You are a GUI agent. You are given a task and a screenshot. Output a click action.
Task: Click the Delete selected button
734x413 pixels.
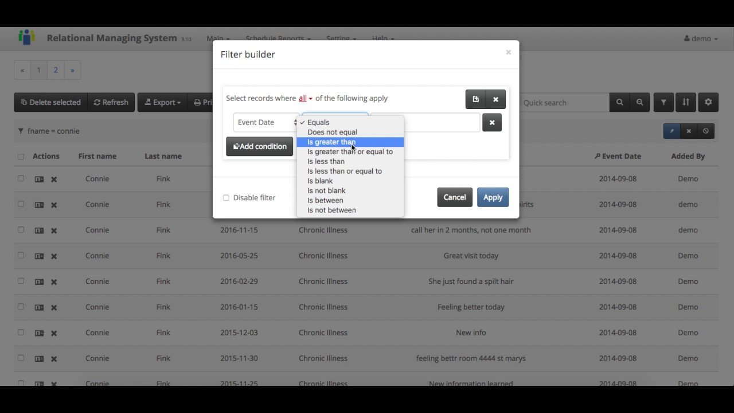pos(50,102)
